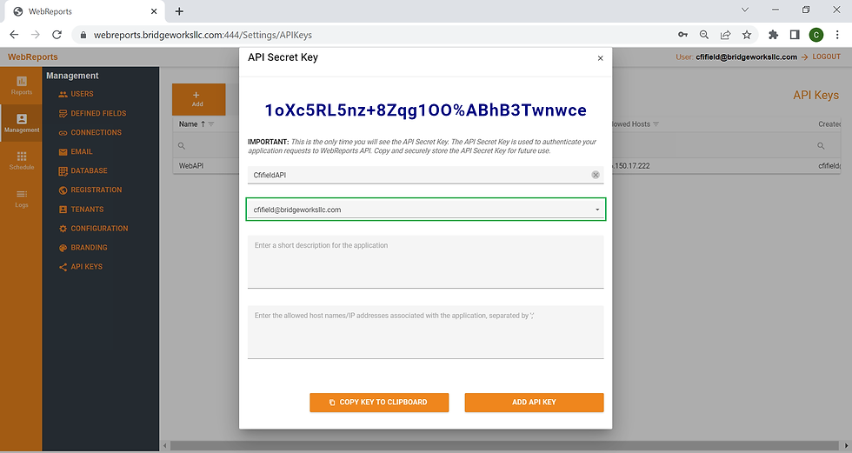Open Chrome profile avatar
Screen dimensions: 852x453
pos(816,35)
